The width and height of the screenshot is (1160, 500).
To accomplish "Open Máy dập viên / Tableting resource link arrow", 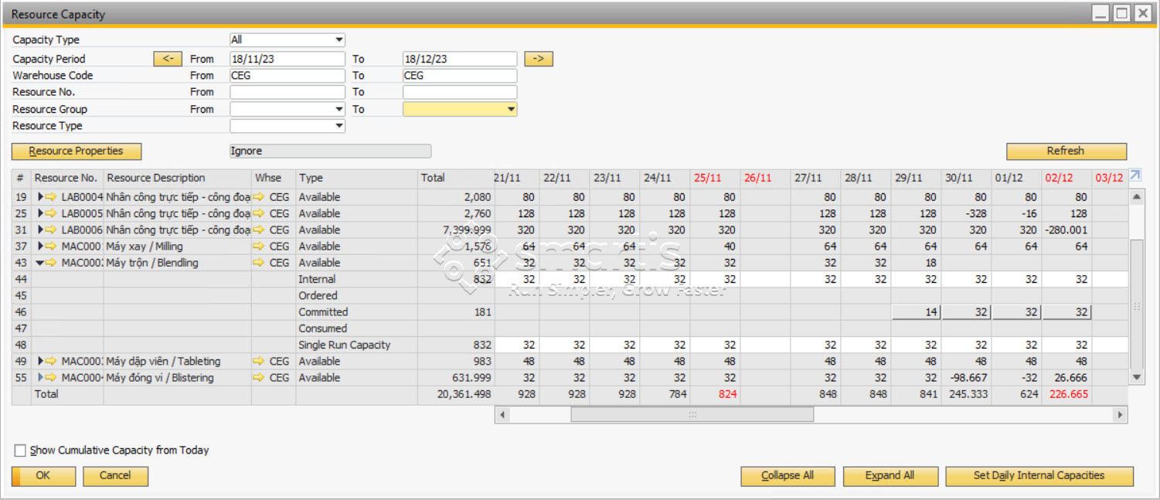I will coord(52,361).
